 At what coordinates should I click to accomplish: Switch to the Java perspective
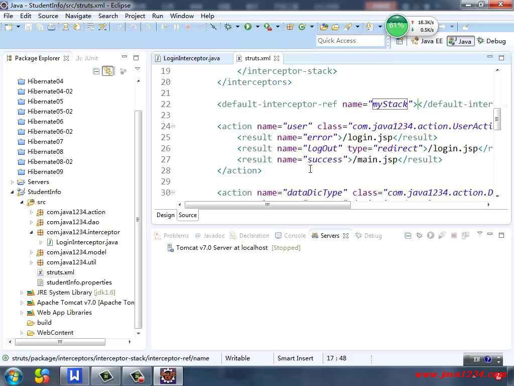pyautogui.click(x=461, y=41)
